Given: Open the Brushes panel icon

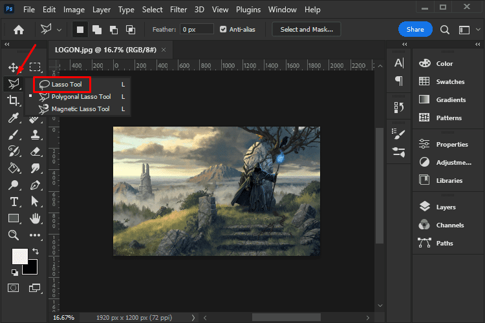Looking at the screenshot, I should [x=398, y=134].
